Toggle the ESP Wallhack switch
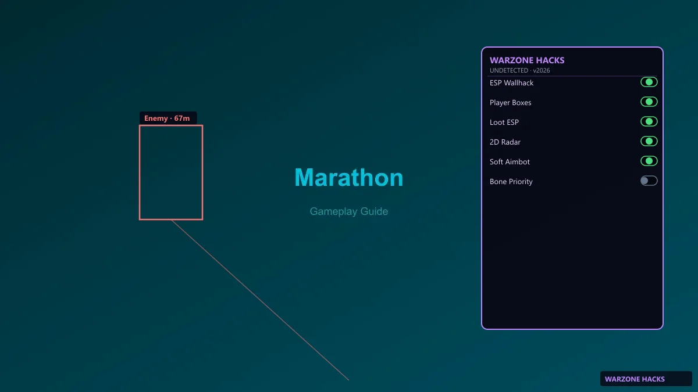 click(649, 82)
